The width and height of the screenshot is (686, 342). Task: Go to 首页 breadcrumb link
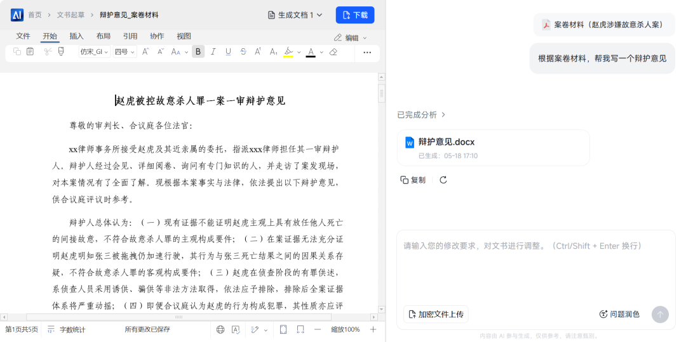35,15
